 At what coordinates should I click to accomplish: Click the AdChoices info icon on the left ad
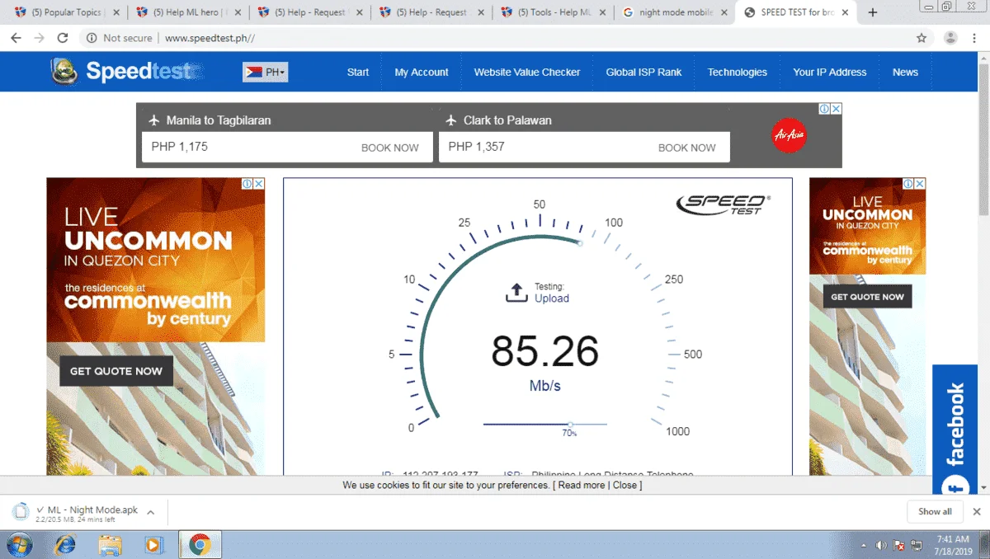point(247,184)
